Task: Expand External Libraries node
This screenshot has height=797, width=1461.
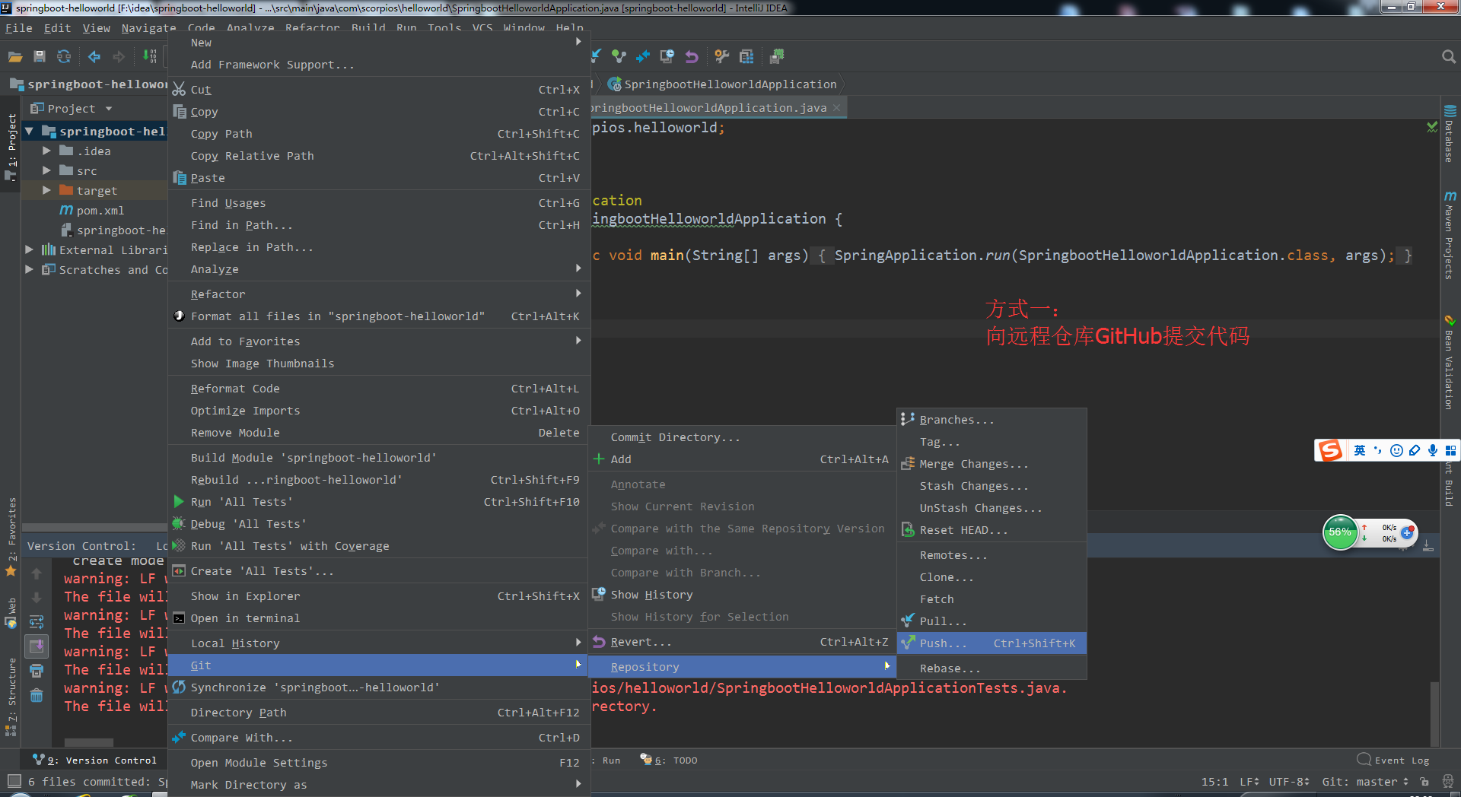Action: tap(29, 249)
